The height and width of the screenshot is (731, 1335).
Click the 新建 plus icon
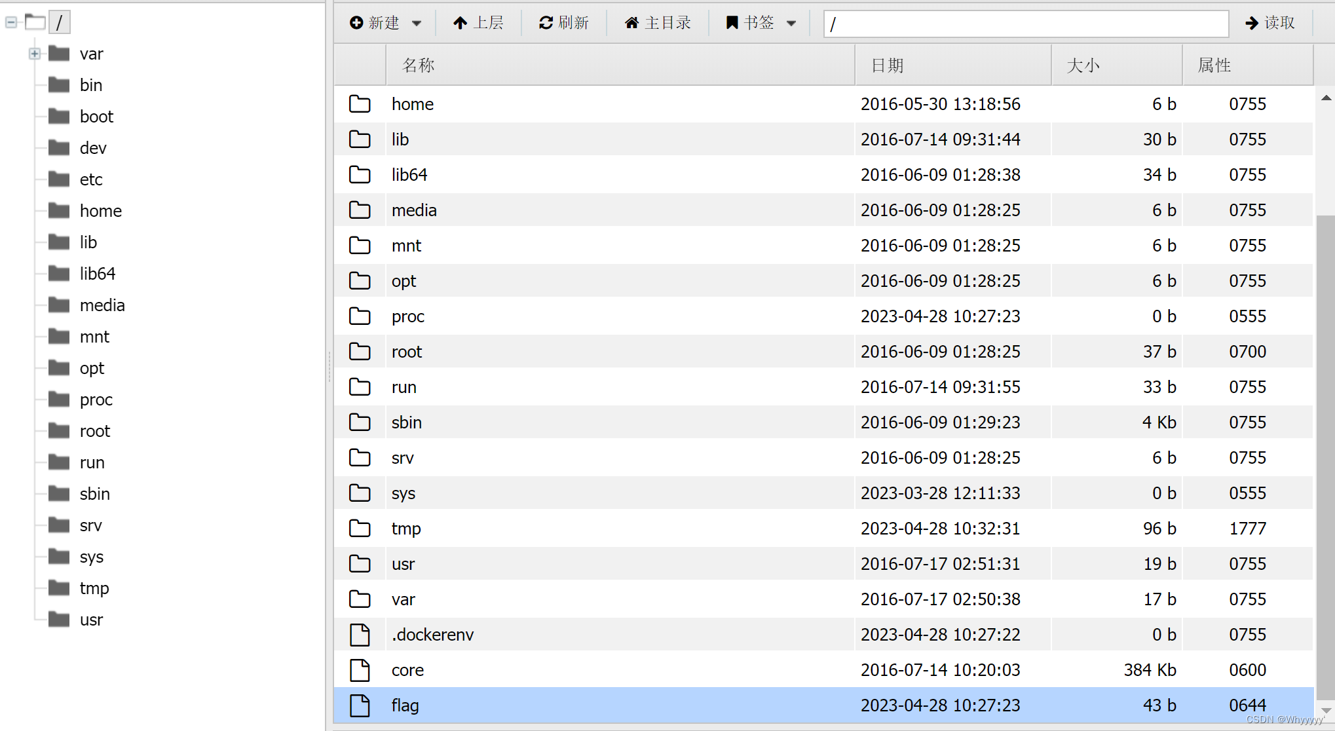click(x=356, y=23)
